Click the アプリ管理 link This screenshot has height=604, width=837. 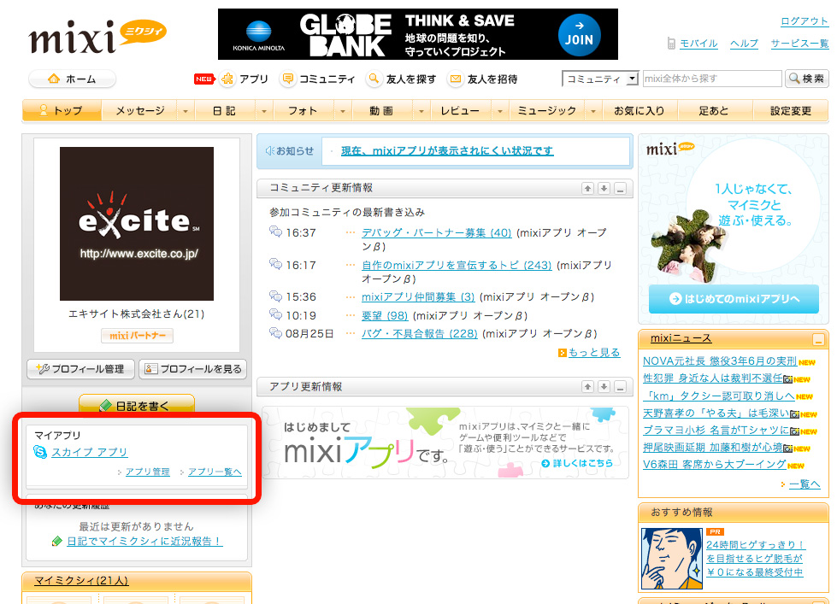(x=147, y=472)
